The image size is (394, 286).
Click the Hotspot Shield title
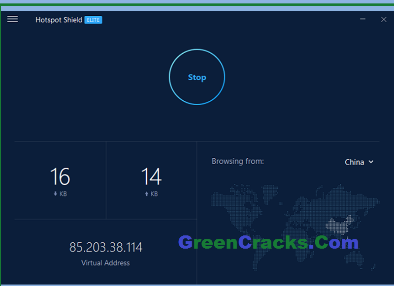[x=59, y=20]
